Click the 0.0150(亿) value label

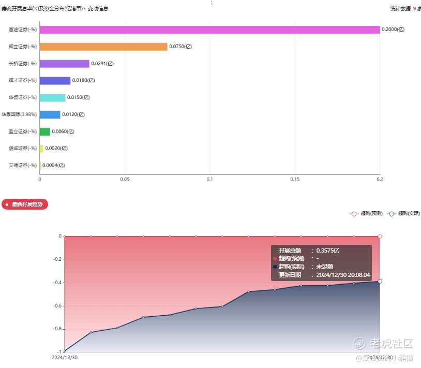point(79,97)
